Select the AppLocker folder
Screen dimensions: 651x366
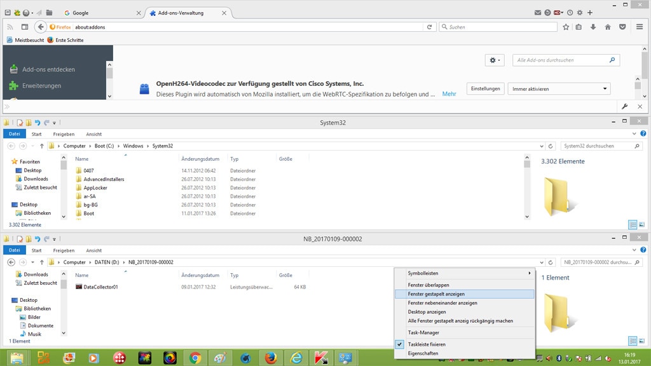coord(95,188)
